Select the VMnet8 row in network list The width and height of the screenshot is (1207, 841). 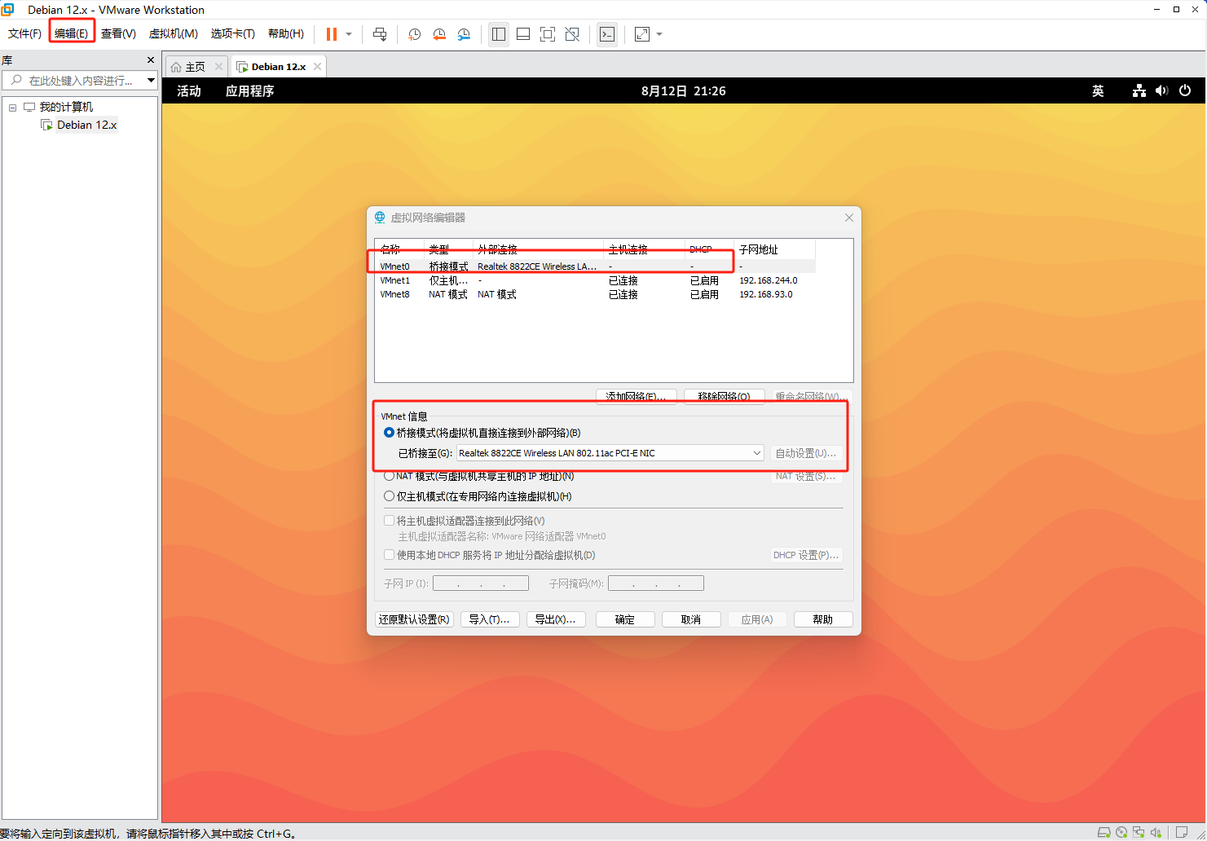596,294
